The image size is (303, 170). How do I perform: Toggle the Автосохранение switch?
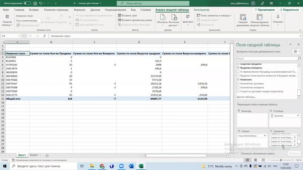pos(27,3)
